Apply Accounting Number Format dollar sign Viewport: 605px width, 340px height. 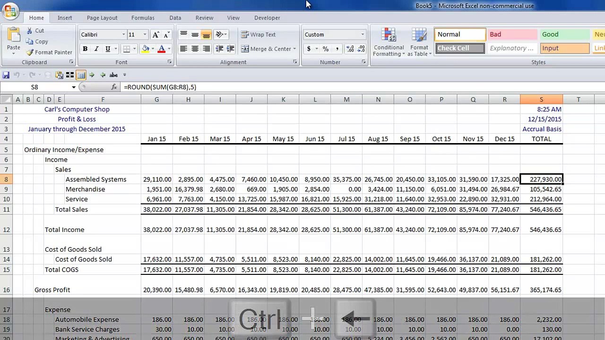coord(309,49)
